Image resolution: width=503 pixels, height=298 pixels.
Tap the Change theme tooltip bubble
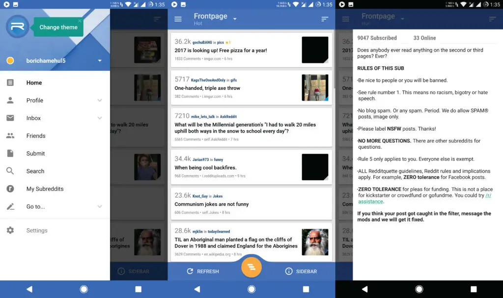click(x=58, y=27)
